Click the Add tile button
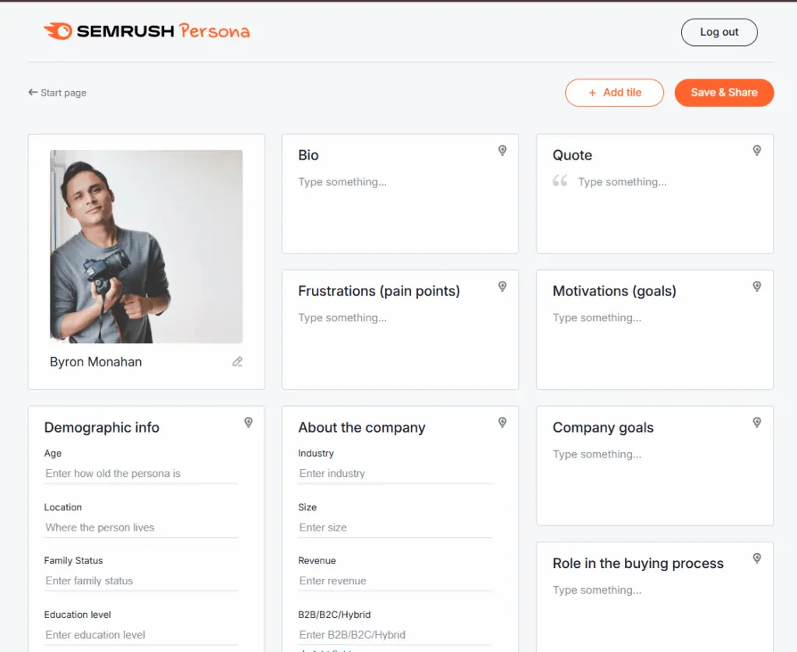Screen dimensions: 797x652 614,93
